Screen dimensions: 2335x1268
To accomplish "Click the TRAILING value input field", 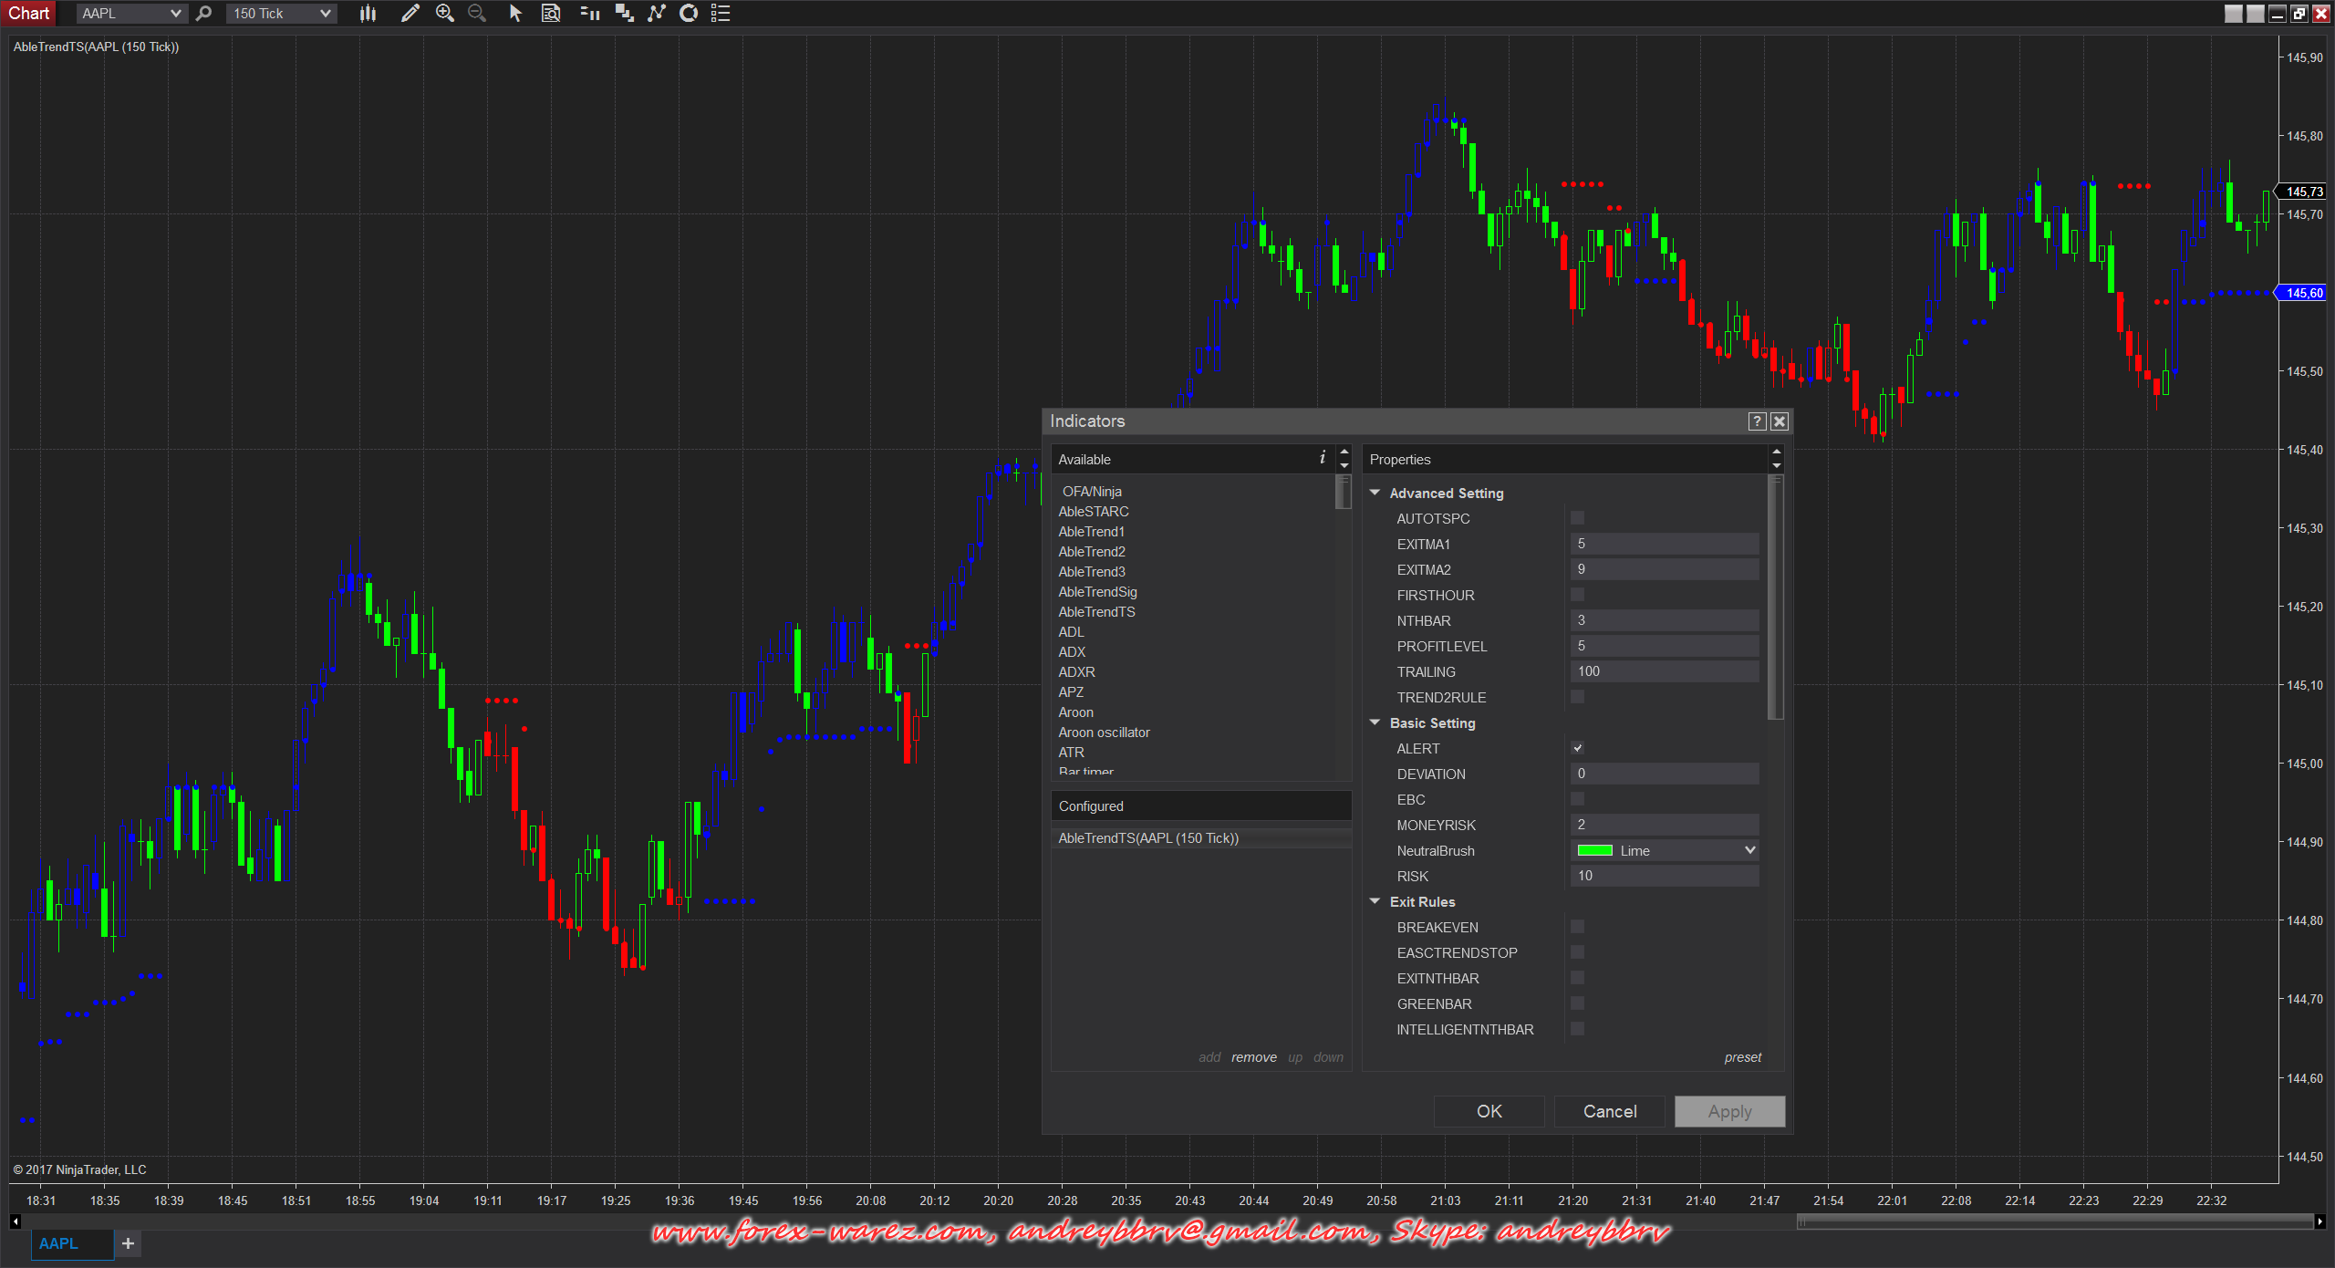I will click(1665, 671).
